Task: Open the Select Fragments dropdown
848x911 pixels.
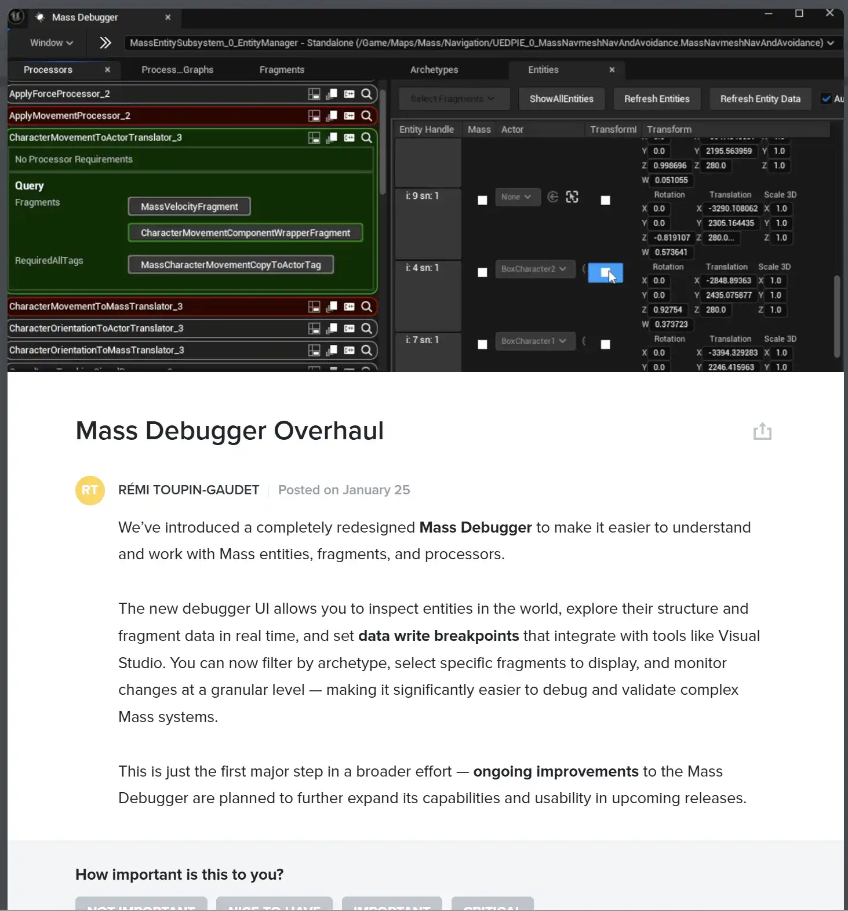Action: pyautogui.click(x=453, y=99)
